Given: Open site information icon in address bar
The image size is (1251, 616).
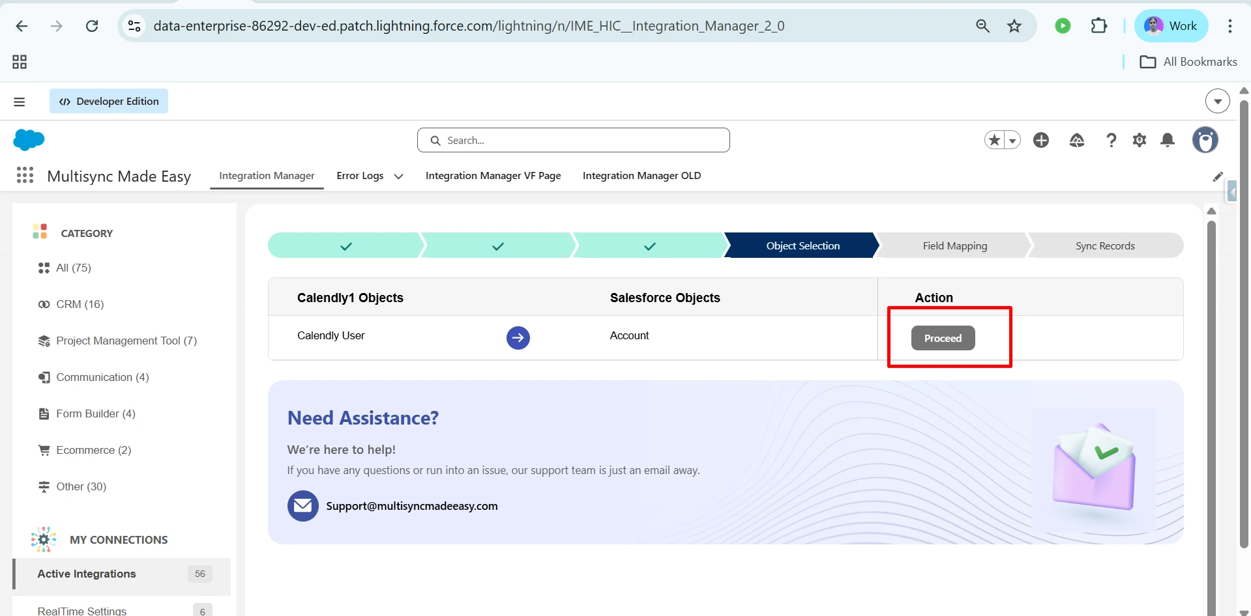Looking at the screenshot, I should point(134,26).
